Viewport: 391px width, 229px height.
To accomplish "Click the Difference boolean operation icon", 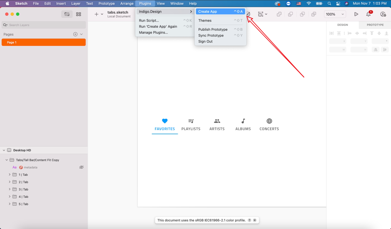I will (x=314, y=14).
